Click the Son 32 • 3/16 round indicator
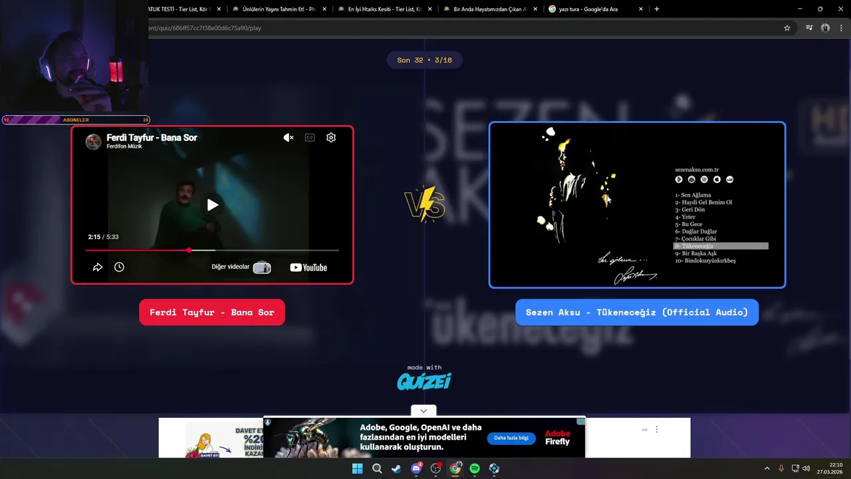Image resolution: width=851 pixels, height=479 pixels. (424, 60)
